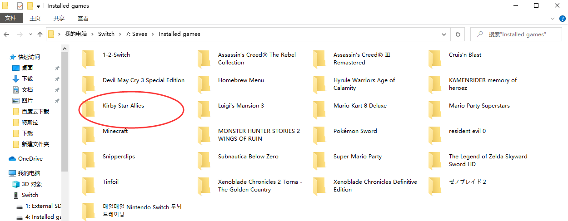
Task: Open OneDrive in the navigation pane
Action: [x=30, y=159]
